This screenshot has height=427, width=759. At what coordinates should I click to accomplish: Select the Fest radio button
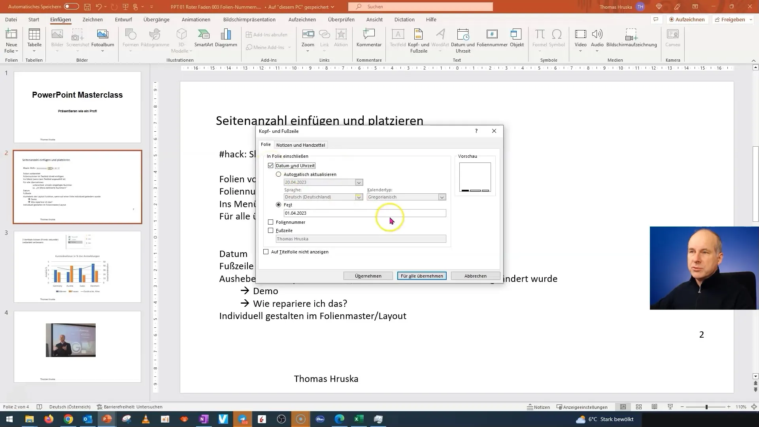click(x=278, y=204)
